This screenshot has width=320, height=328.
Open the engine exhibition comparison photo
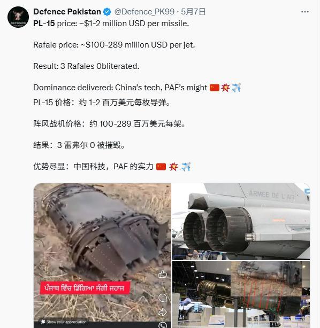click(241, 294)
